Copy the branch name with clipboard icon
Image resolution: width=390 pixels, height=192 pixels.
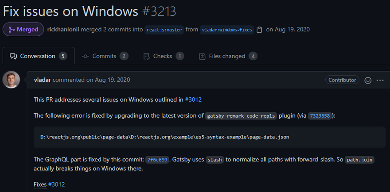pos(259,30)
